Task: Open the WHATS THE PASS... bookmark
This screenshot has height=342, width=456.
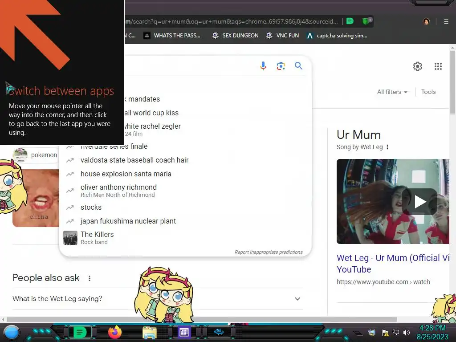Action: point(172,36)
